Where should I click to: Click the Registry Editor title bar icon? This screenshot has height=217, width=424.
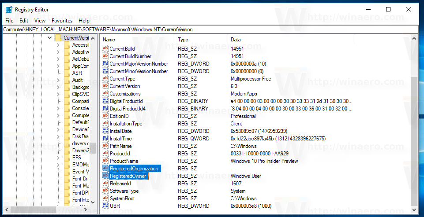9,9
